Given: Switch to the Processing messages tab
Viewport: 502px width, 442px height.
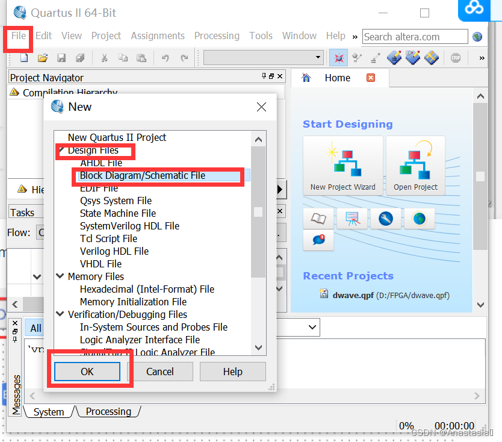Looking at the screenshot, I should 108,411.
